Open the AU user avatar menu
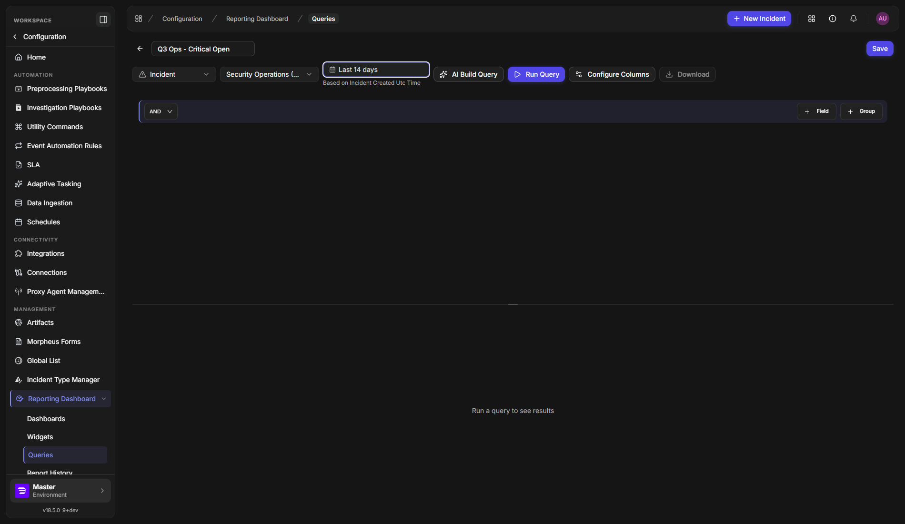The width and height of the screenshot is (905, 524). 883,19
